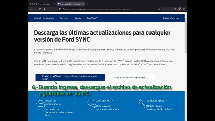The image size is (215, 121).
Task: Open the FordPass menu item
Action: [92, 18]
